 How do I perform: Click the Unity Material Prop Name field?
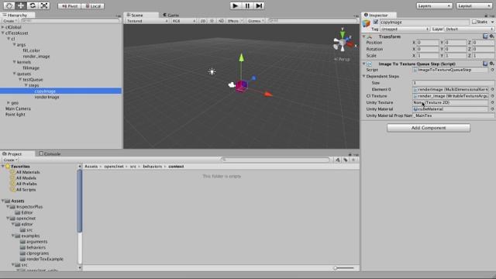click(453, 115)
